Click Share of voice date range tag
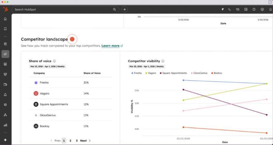This screenshot has height=145, width=273. pyautogui.click(x=47, y=66)
